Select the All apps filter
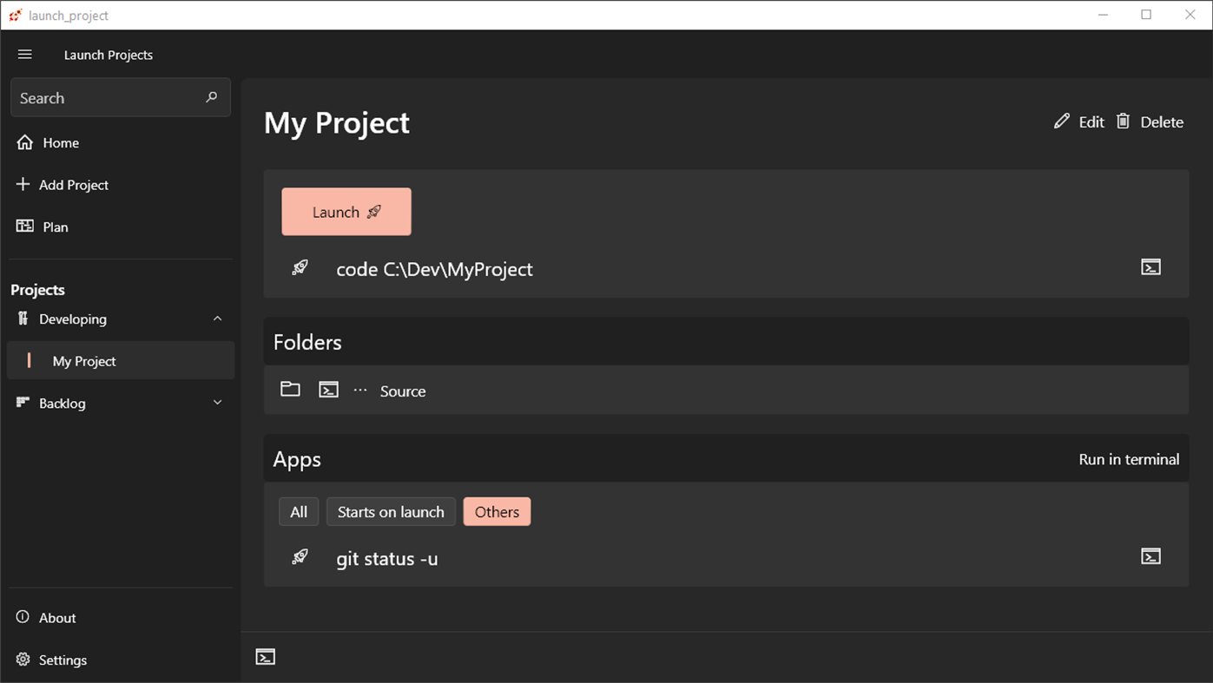 click(x=299, y=512)
